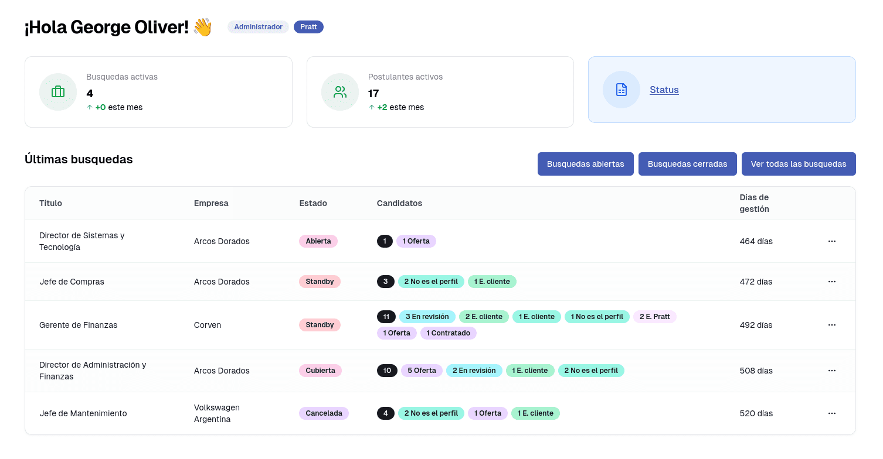Select the Abierta status tag
This screenshot has width=883, height=459.
(318, 241)
